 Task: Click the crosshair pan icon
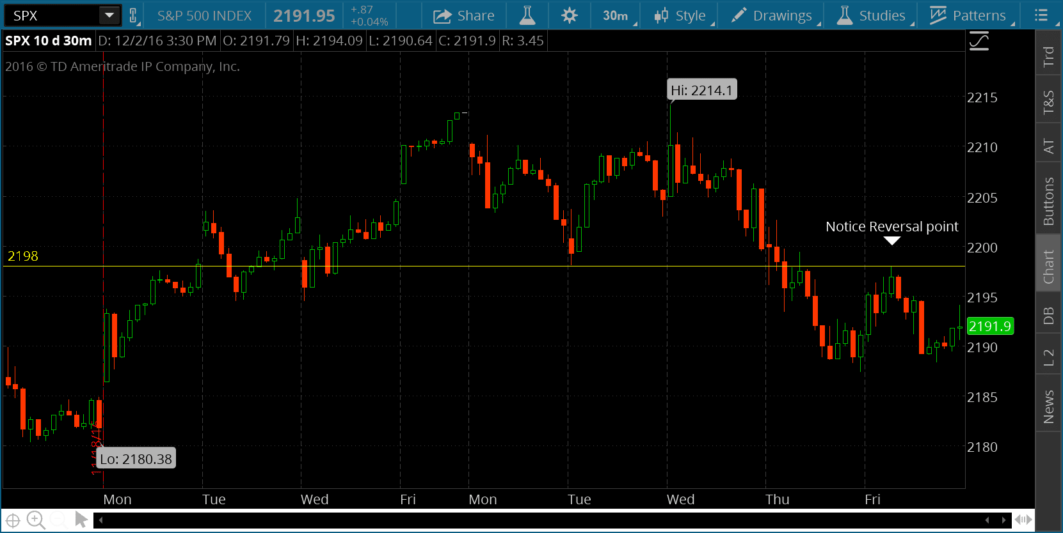pos(13,520)
